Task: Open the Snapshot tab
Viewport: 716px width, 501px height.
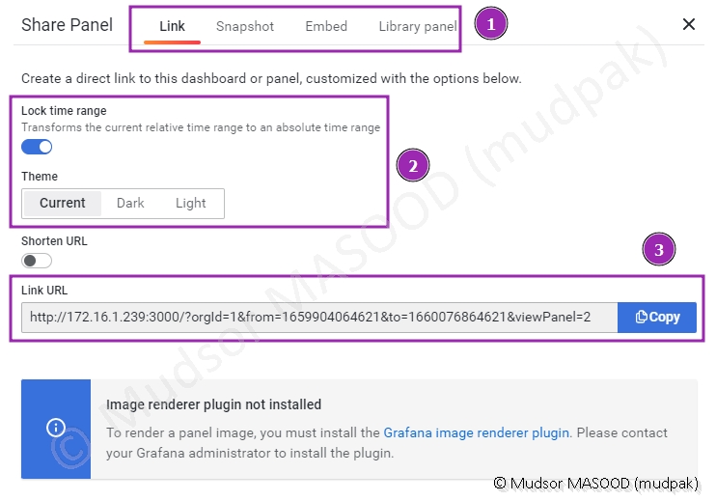Action: coord(245,26)
